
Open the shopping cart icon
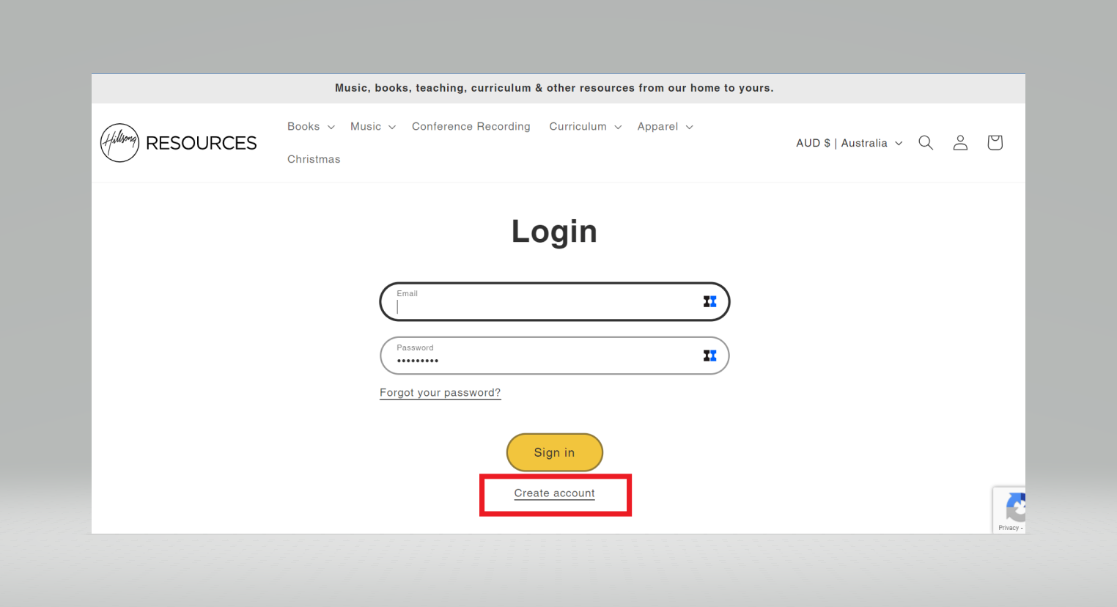coord(995,143)
